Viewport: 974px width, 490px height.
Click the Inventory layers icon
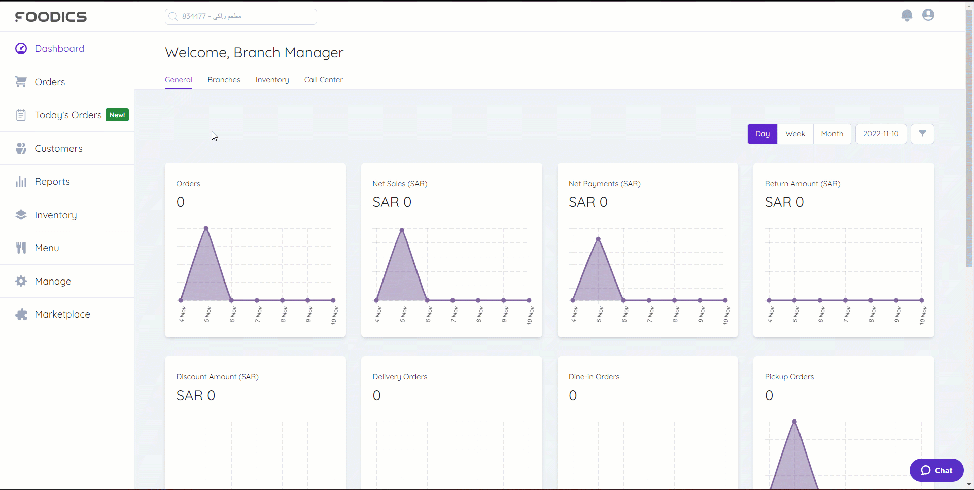[21, 215]
